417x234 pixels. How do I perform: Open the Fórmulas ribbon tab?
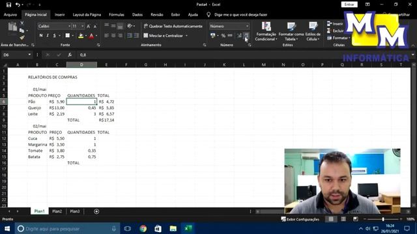117,14
